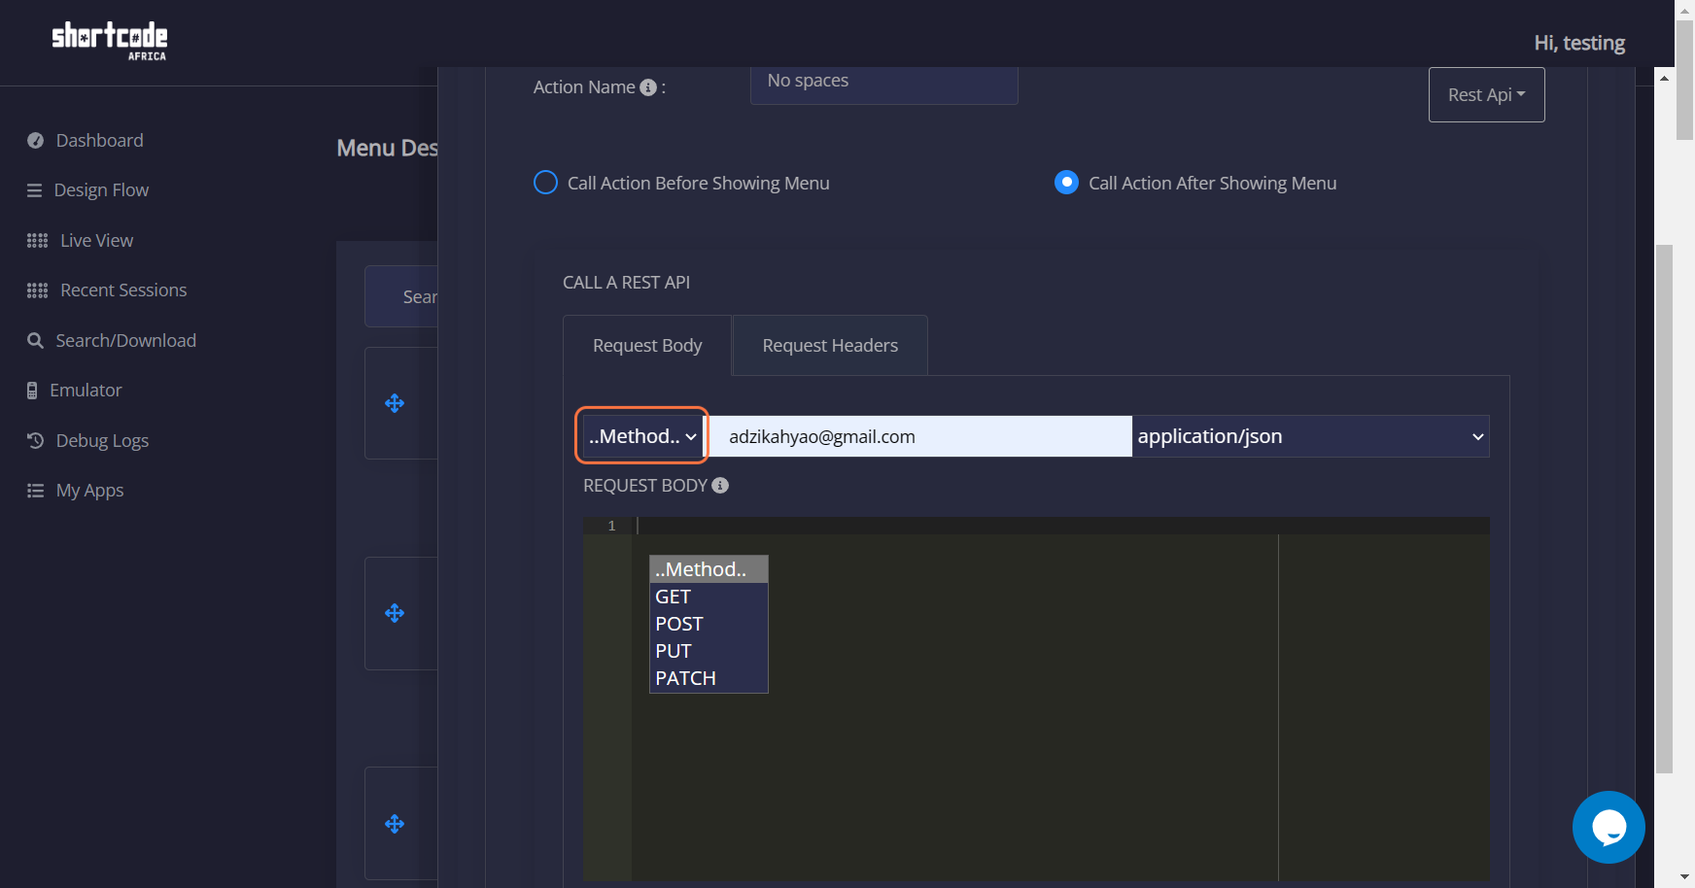Click the modal scrollbar up arrow
This screenshot has height=888, width=1695.
click(x=1664, y=78)
